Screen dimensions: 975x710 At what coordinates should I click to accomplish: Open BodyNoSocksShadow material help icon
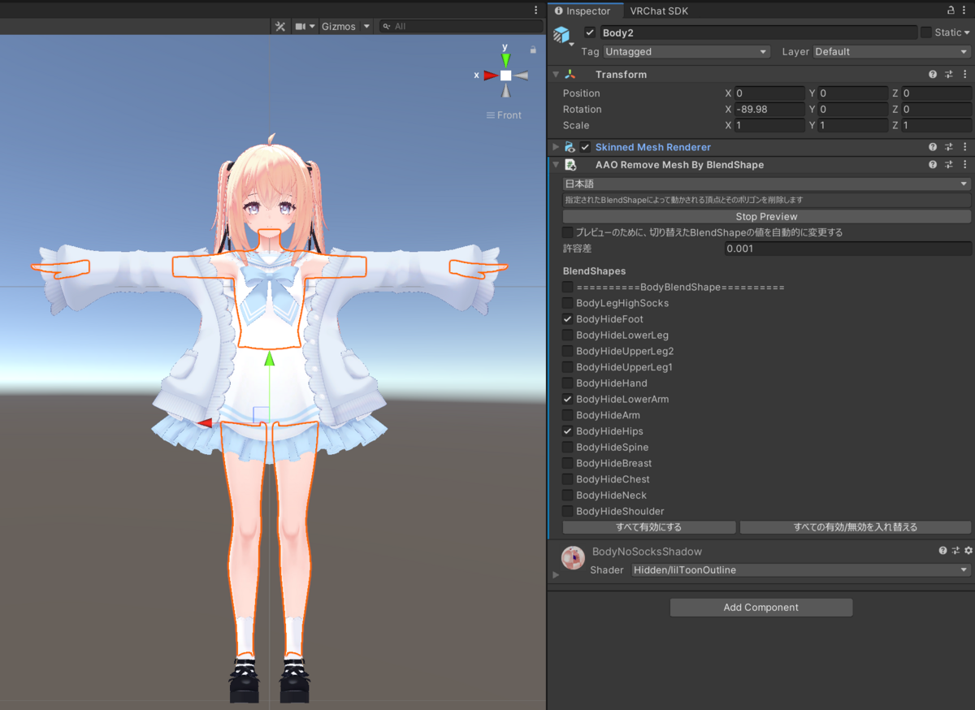coord(942,551)
